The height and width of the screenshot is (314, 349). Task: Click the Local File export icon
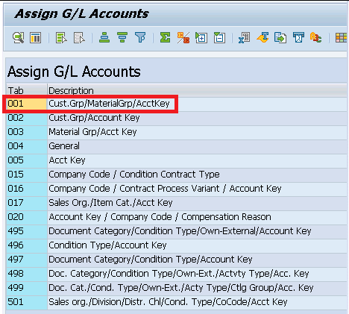tap(280, 38)
